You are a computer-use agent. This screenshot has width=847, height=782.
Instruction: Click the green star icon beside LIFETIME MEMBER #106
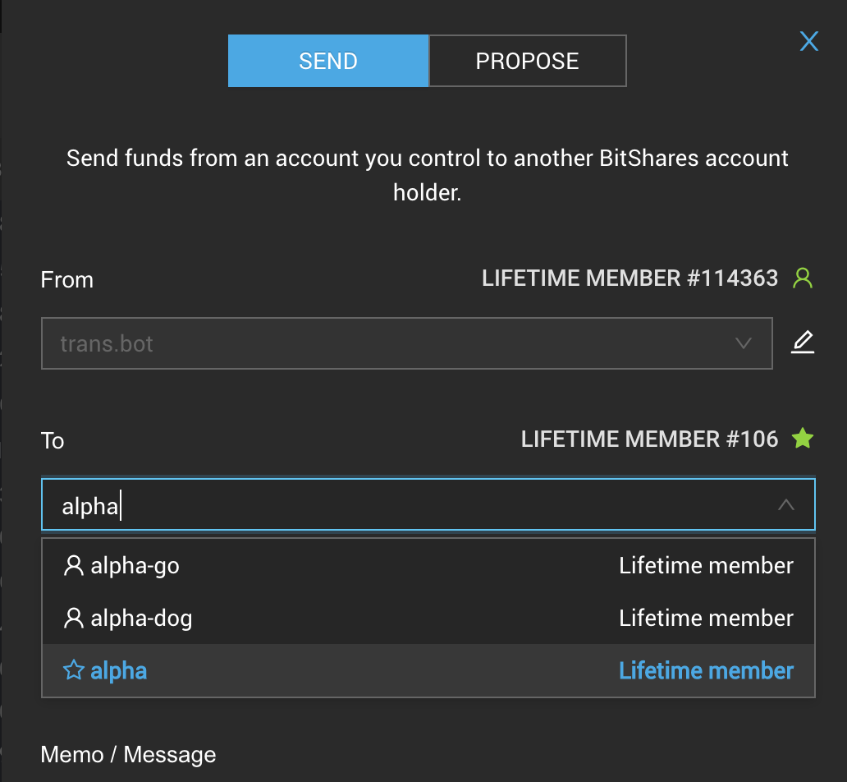(x=803, y=438)
